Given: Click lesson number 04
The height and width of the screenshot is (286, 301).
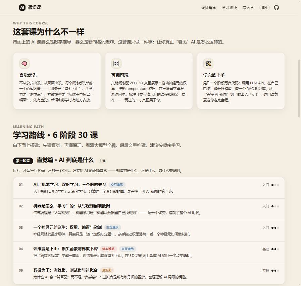Looking at the screenshot, I should click(x=21, y=249).
